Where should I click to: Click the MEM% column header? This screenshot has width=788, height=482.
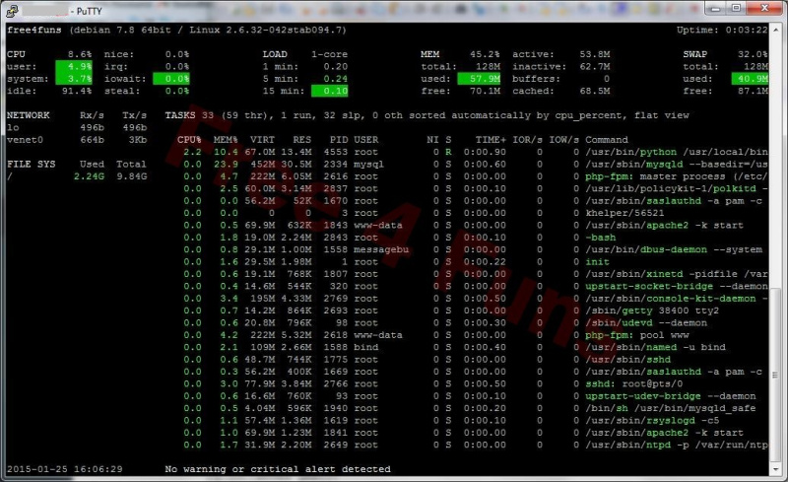click(225, 140)
